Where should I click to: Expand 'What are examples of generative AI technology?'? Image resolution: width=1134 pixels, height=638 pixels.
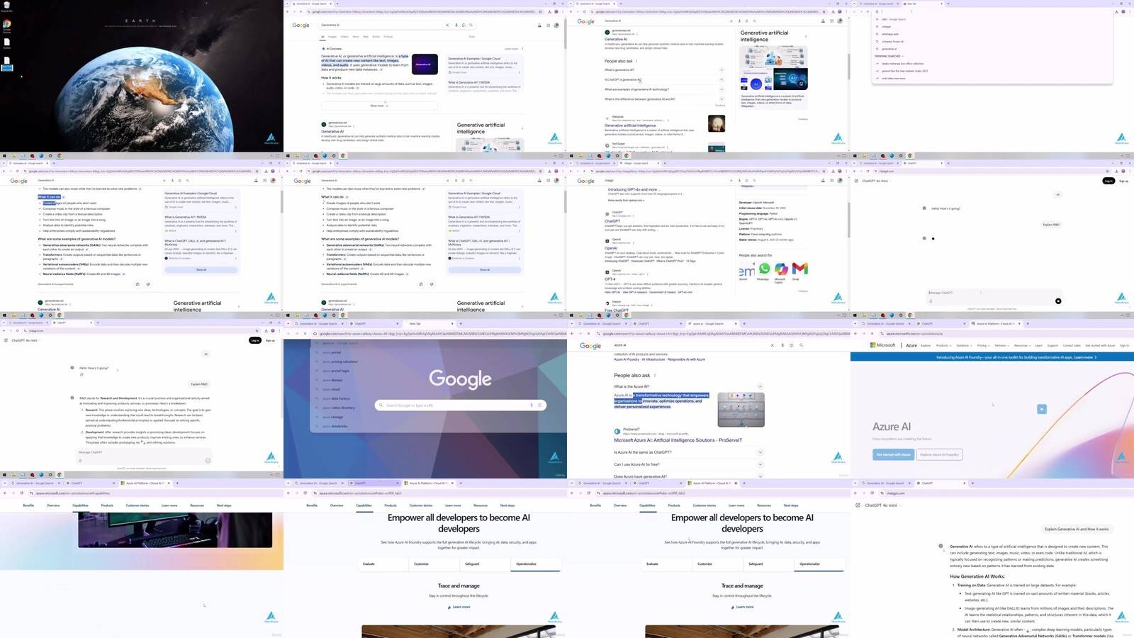coord(722,89)
